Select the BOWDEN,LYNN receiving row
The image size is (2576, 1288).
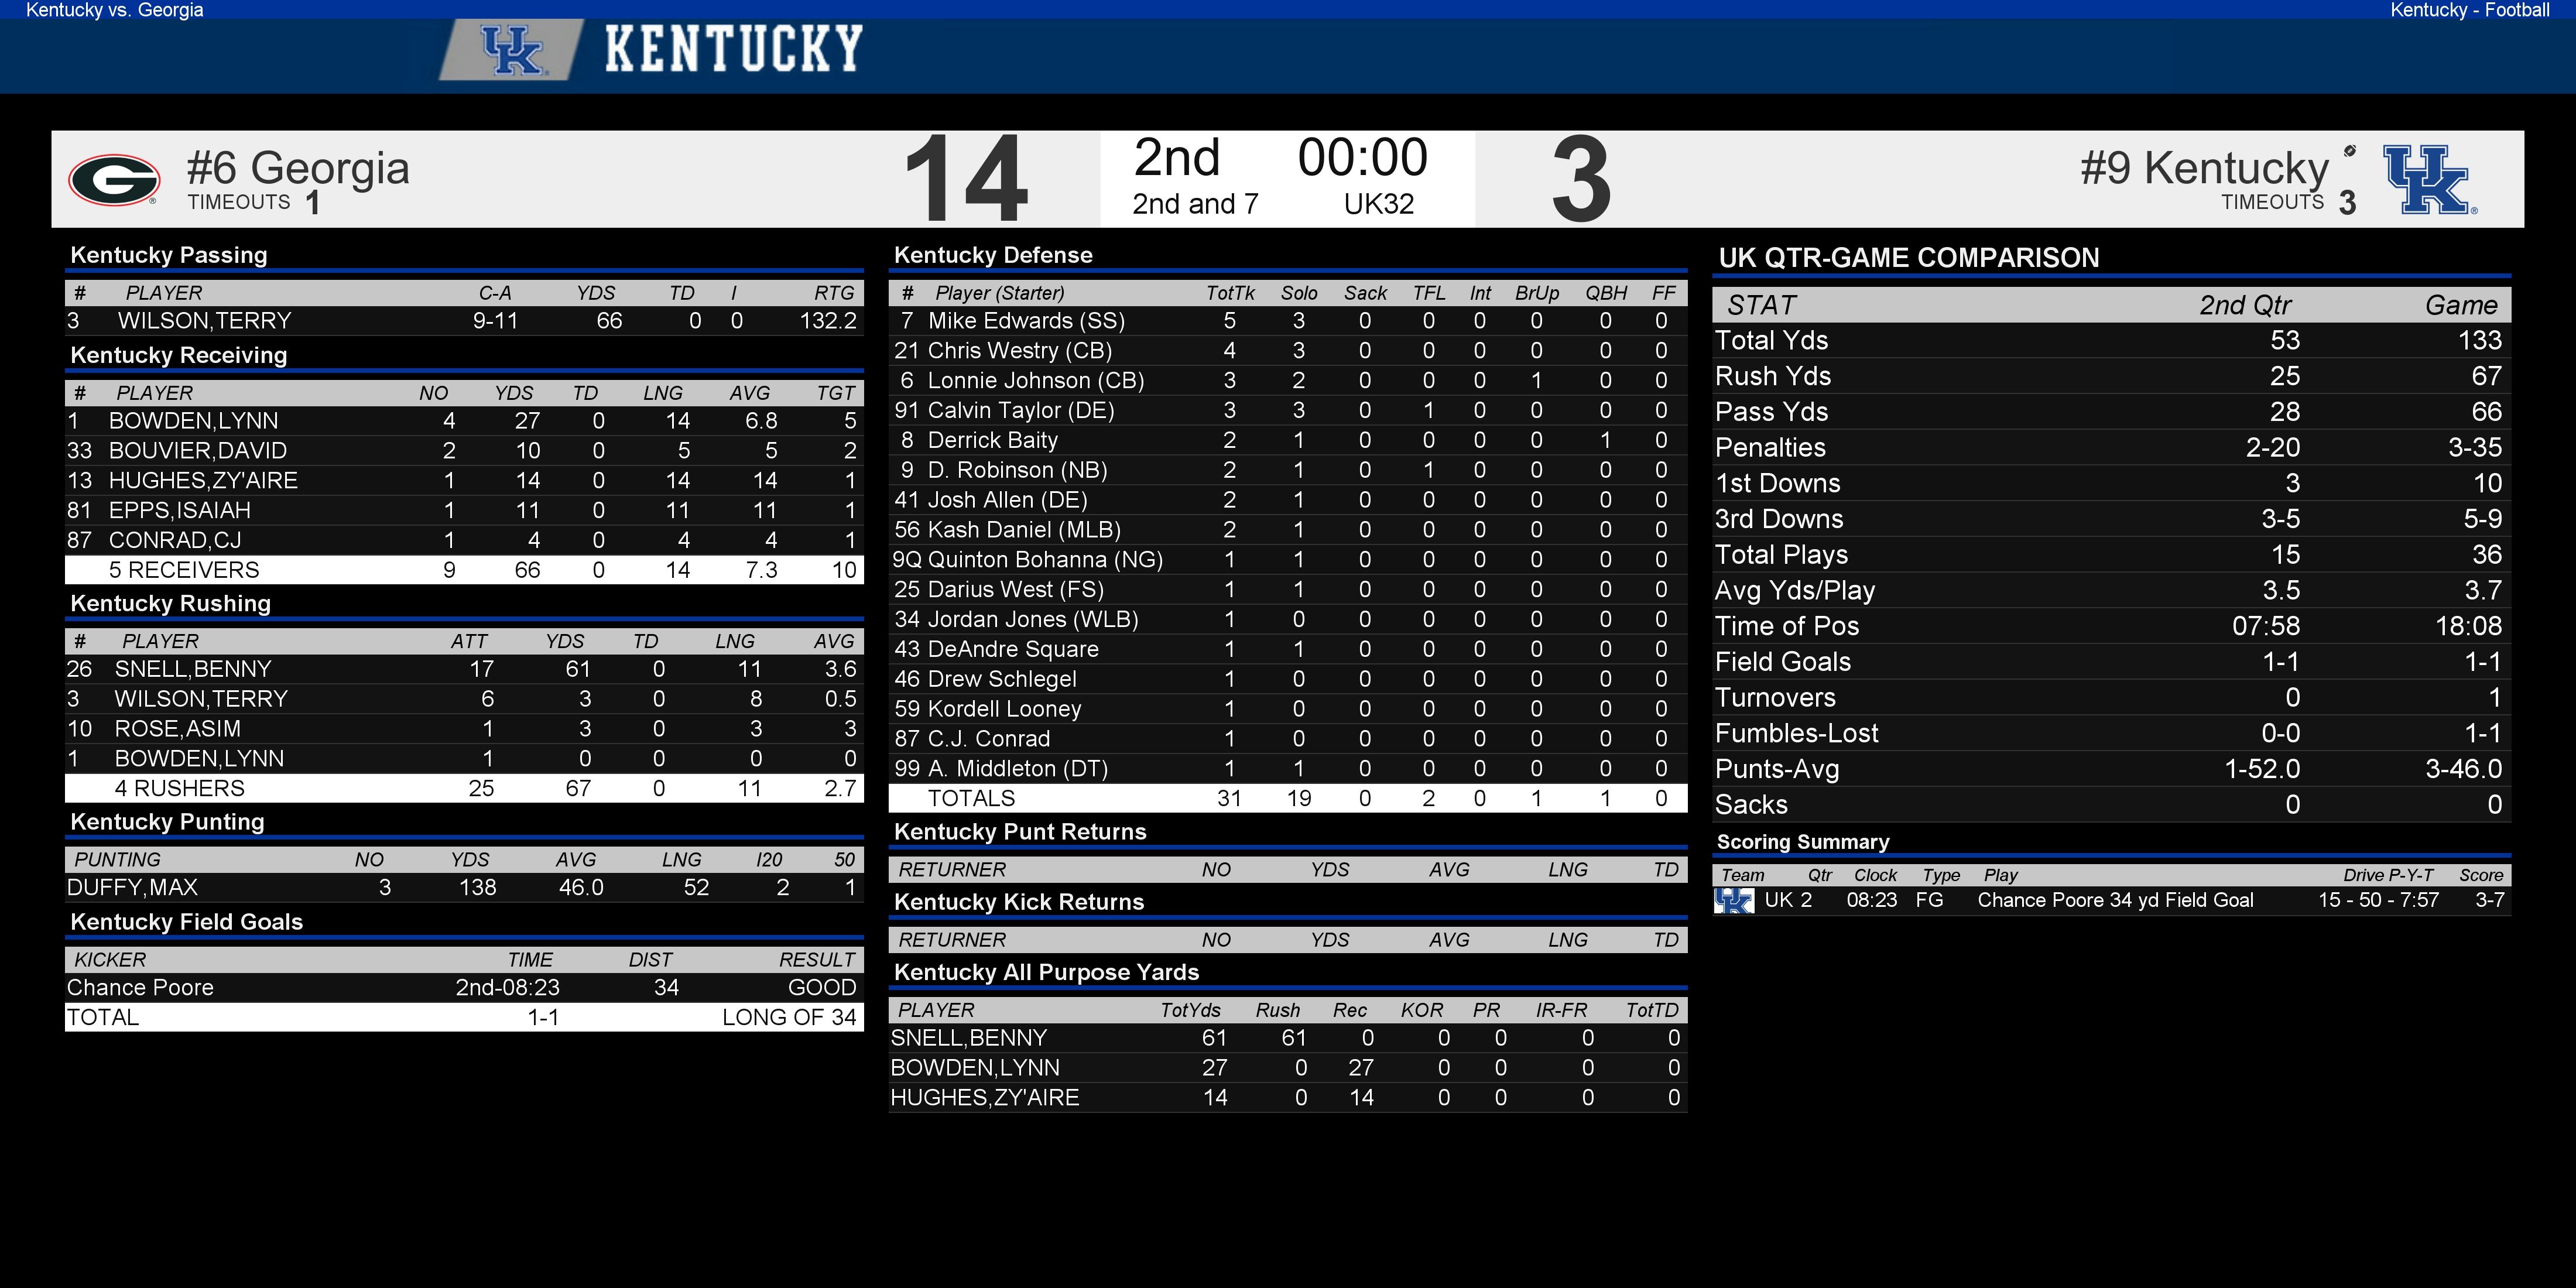[464, 421]
